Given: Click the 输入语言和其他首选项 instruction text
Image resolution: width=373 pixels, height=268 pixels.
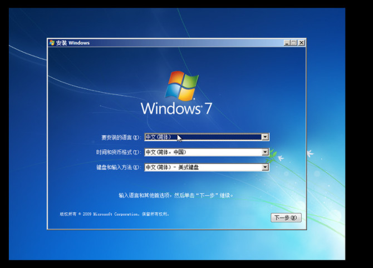Looking at the screenshot, I should click(176, 195).
